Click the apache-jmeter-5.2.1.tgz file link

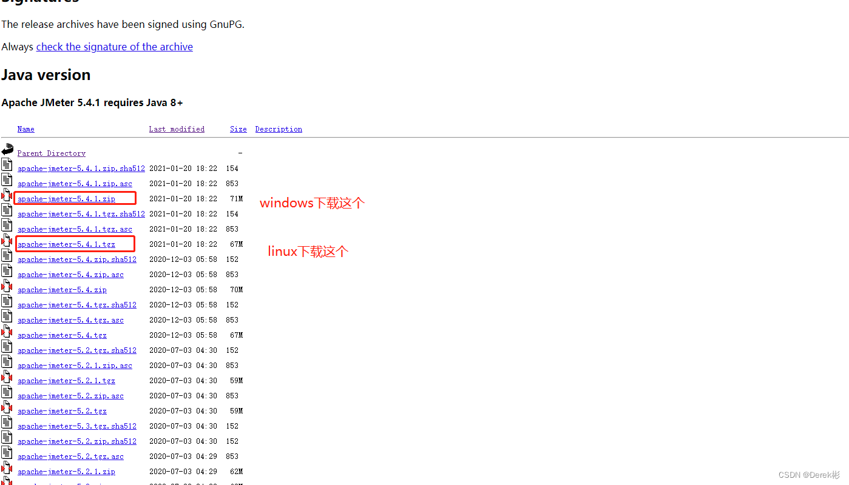(66, 380)
